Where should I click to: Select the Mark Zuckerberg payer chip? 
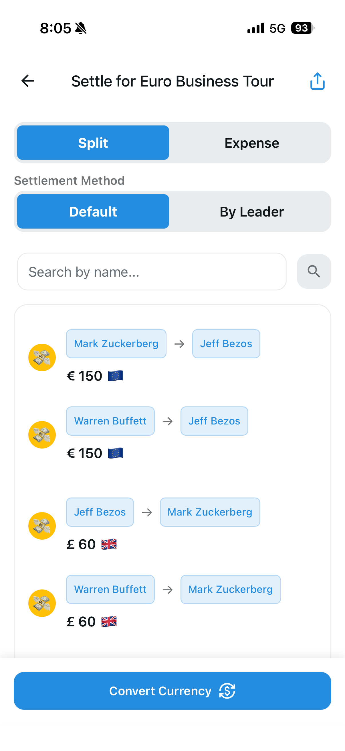[116, 343]
